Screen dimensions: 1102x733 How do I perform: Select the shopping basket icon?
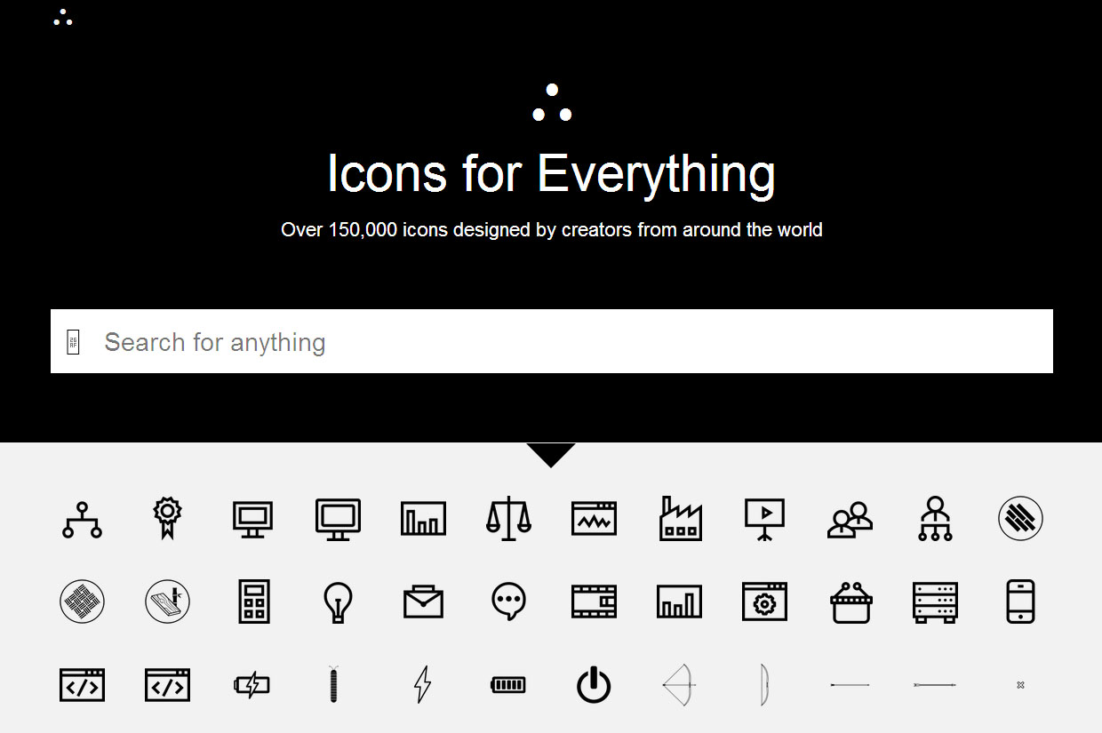[x=850, y=602]
